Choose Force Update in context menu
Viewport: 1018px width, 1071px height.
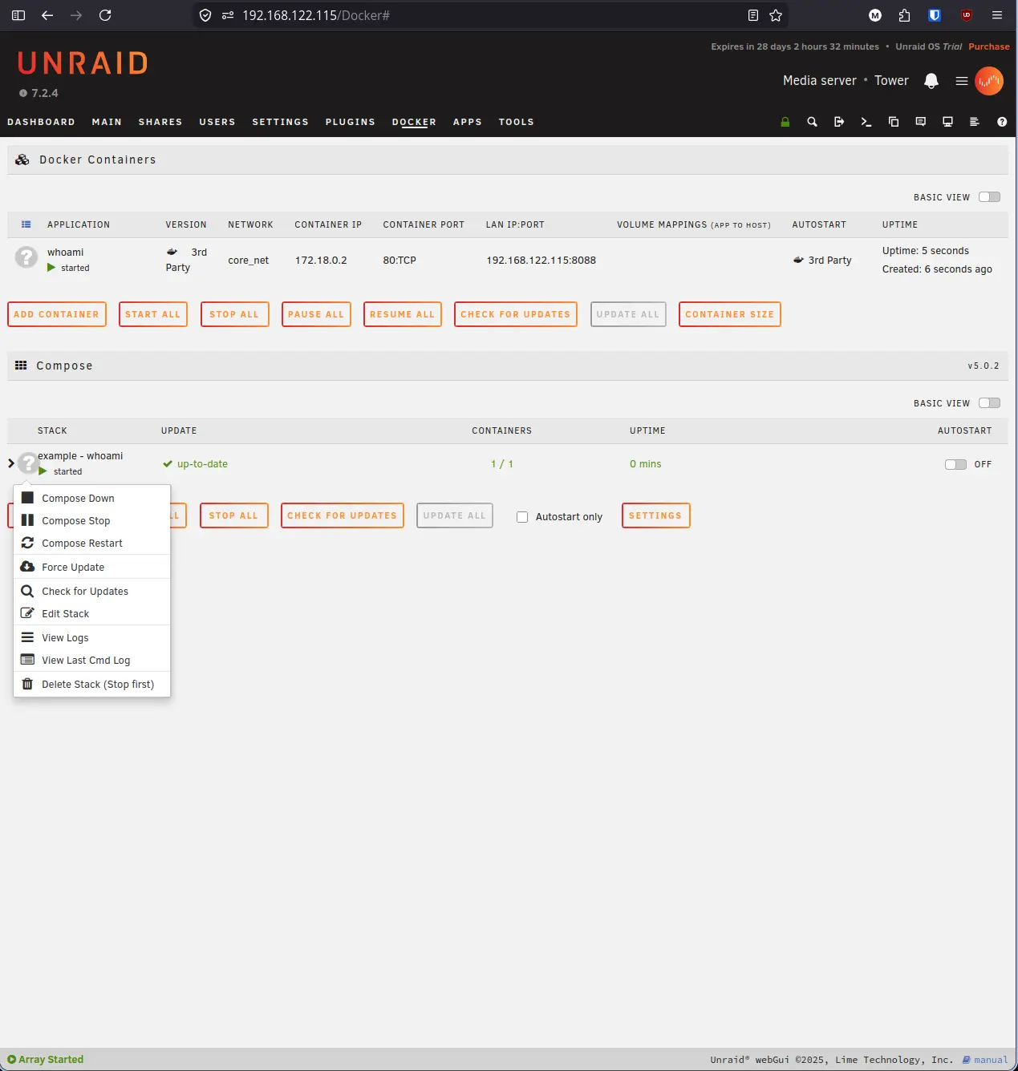pyautogui.click(x=92, y=567)
